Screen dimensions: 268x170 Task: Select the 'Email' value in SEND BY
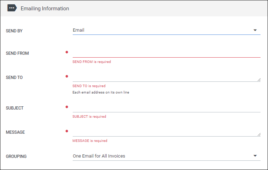pyautogui.click(x=79, y=30)
